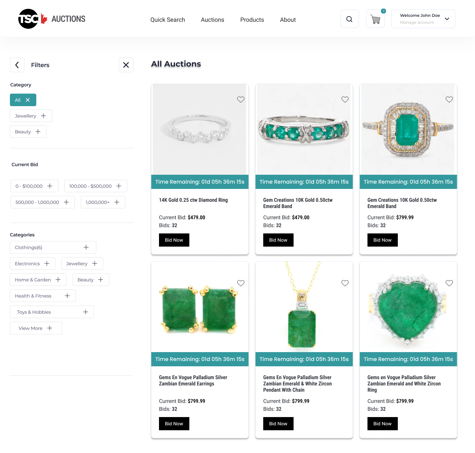Image resolution: width=475 pixels, height=453 pixels.
Task: Toggle the 0 - $100,000 bid range
Action: coord(34,186)
